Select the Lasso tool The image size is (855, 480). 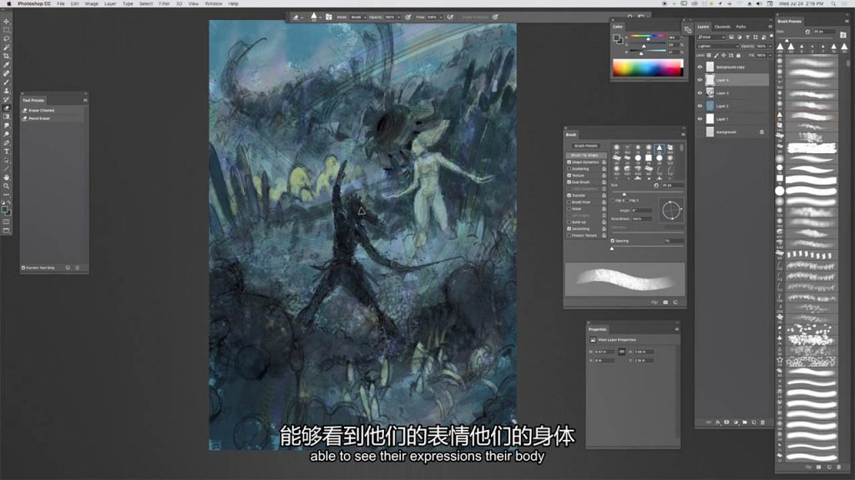[x=7, y=38]
